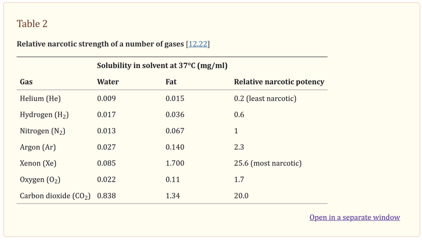Click the 'Hydrogen (H2)' row label
This screenshot has height=241, width=422.
point(44,115)
